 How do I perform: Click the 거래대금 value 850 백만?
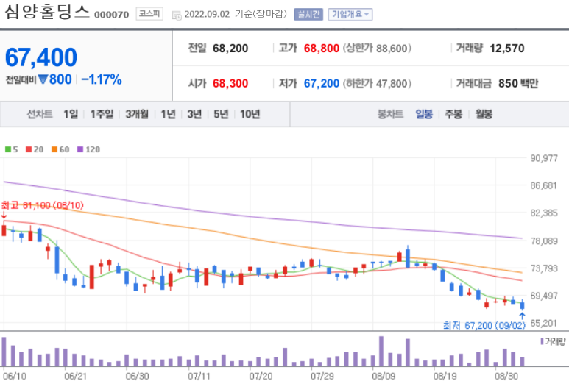(x=518, y=83)
